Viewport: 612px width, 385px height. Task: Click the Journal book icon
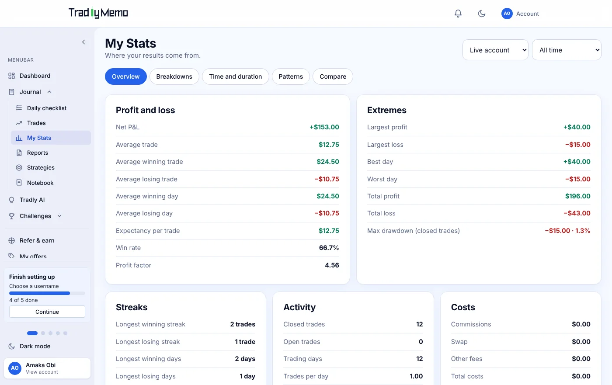[x=12, y=92]
